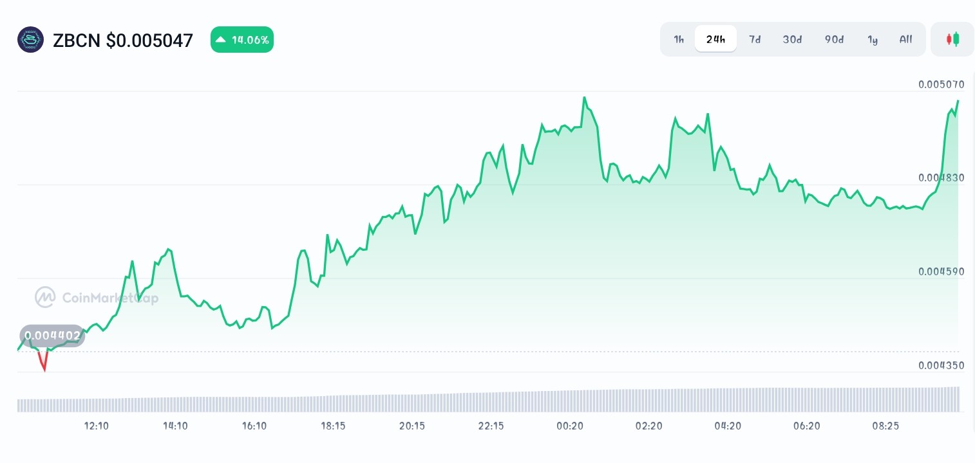Click the 30d range button
Image resolution: width=975 pixels, height=463 pixels.
pyautogui.click(x=792, y=39)
